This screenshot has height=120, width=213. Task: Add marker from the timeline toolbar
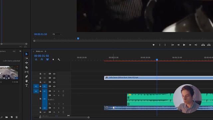[x=53, y=59]
